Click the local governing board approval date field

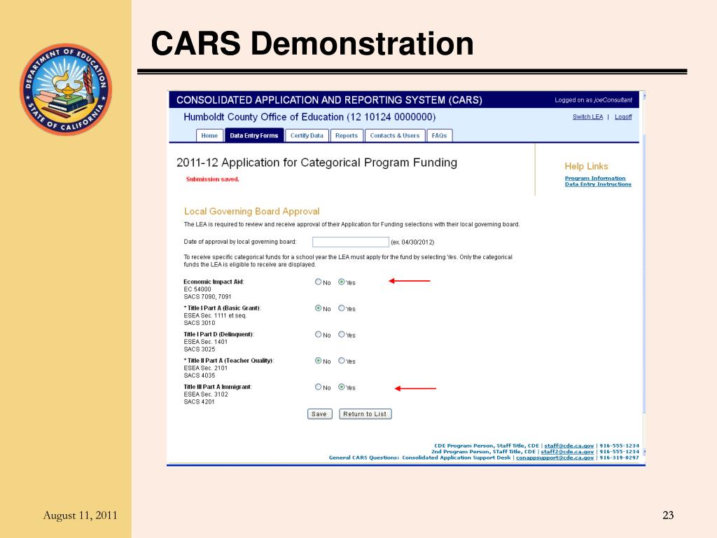(351, 242)
